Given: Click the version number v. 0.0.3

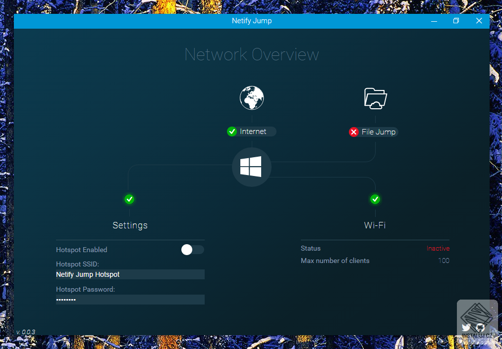Looking at the screenshot, I should click(26, 332).
